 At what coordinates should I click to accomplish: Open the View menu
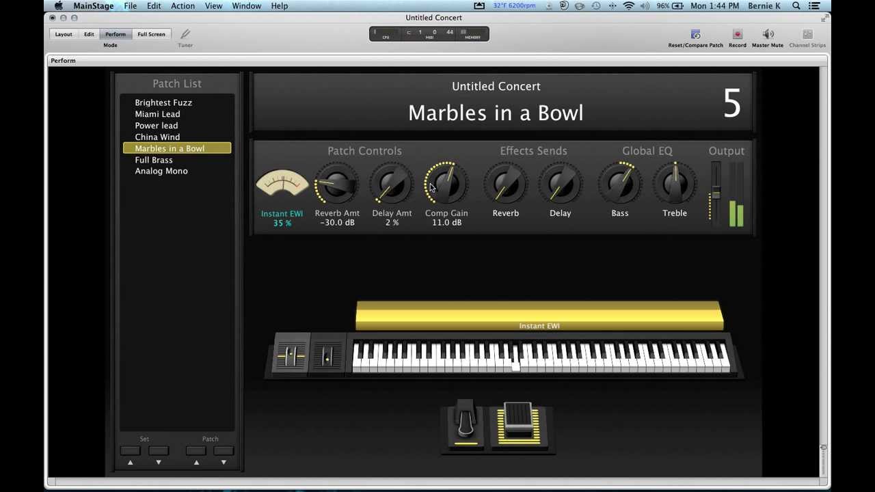pos(213,5)
